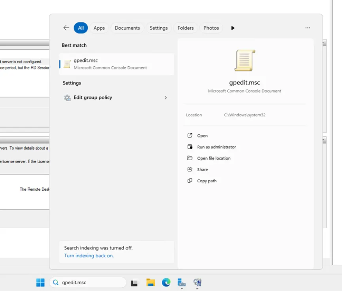Click the Windows Start button
Viewport: 342px width, 291px height.
click(40, 283)
